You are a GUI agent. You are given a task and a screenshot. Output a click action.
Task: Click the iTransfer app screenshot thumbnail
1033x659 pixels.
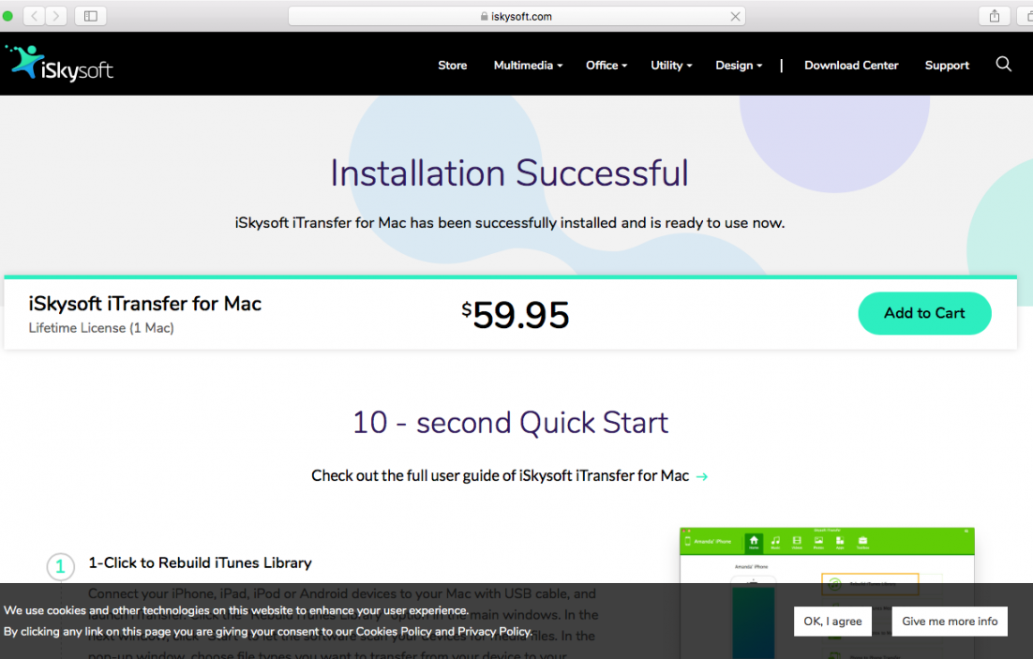click(827, 593)
